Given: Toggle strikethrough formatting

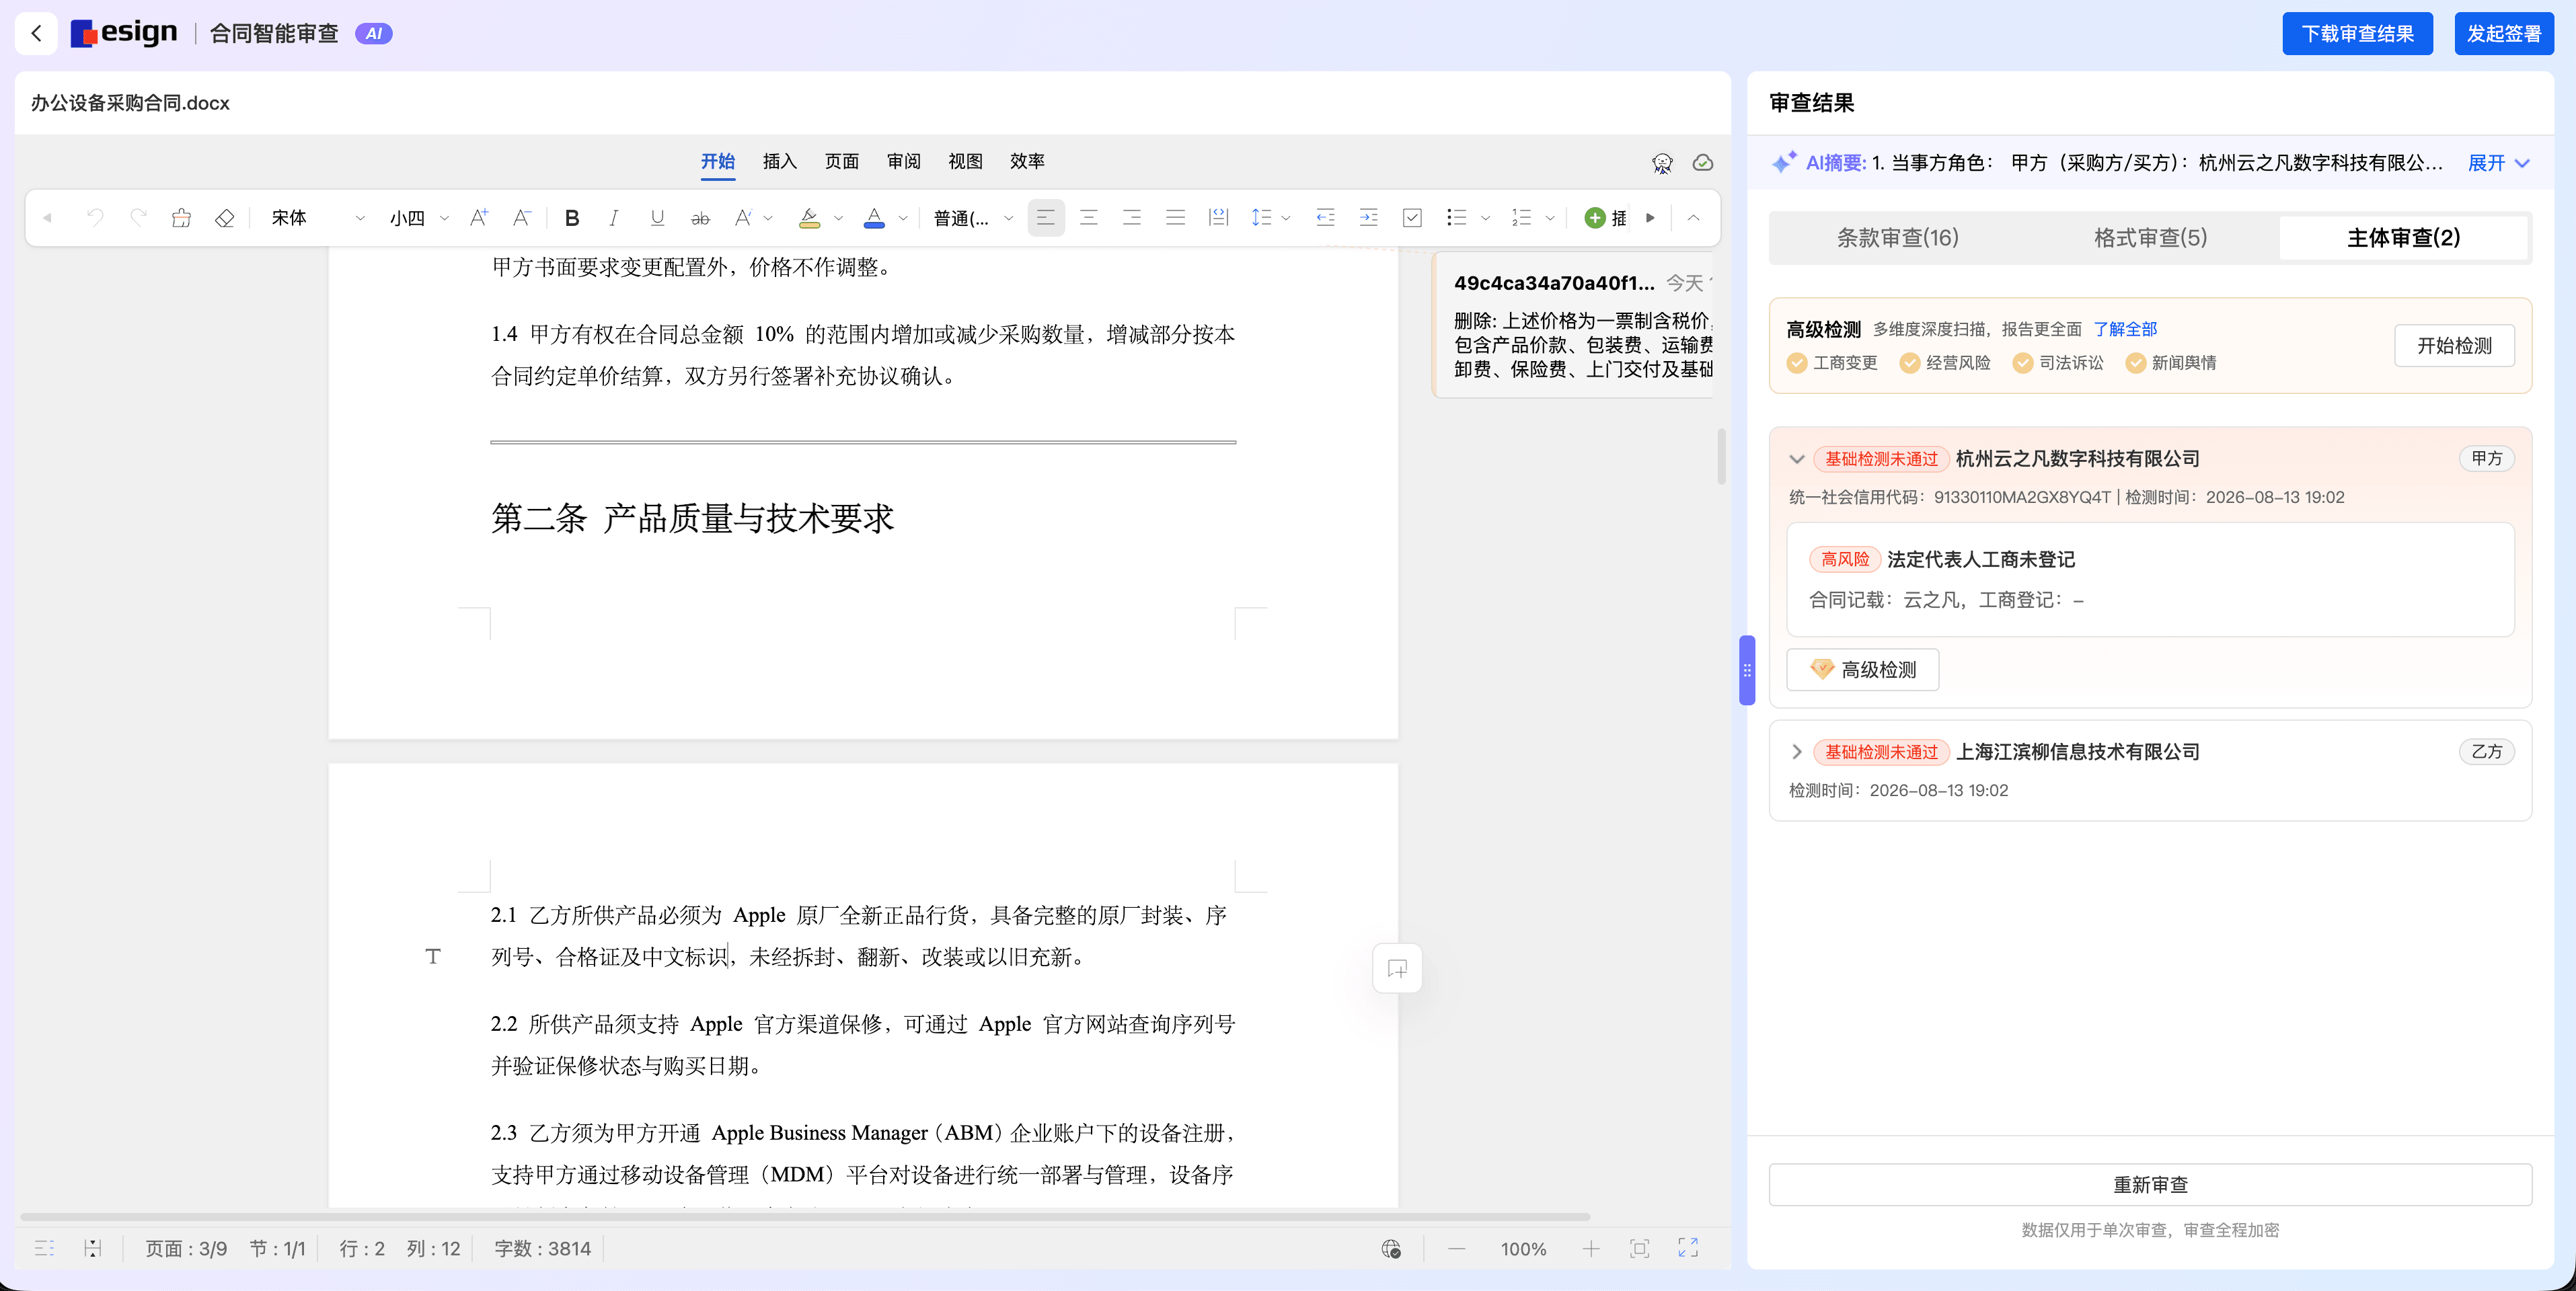Looking at the screenshot, I should click(700, 217).
